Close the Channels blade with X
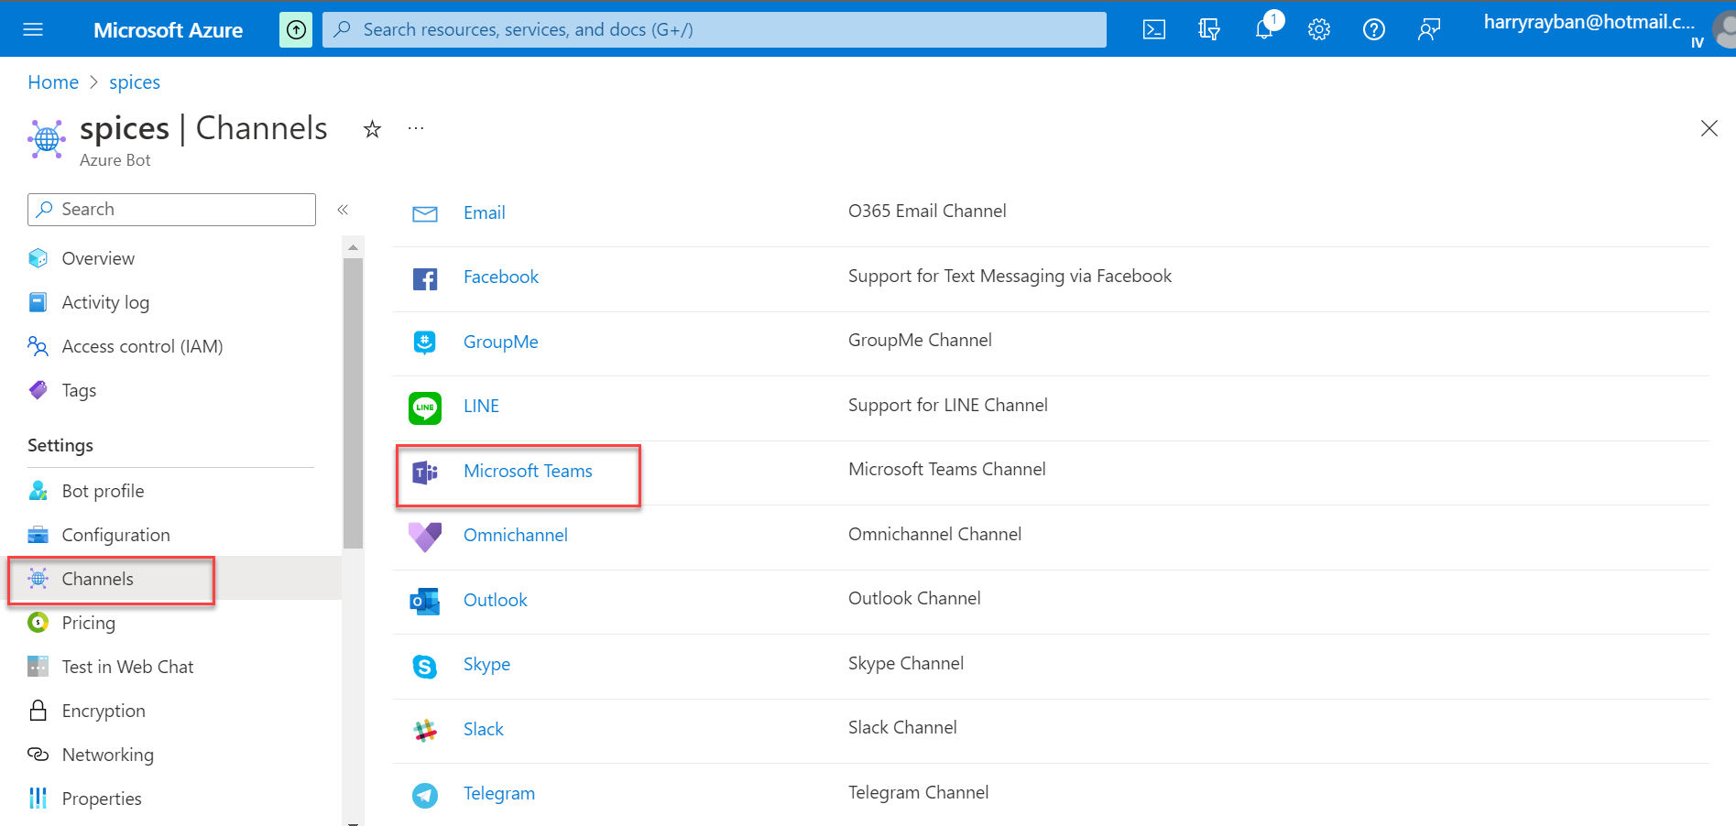 [x=1709, y=128]
